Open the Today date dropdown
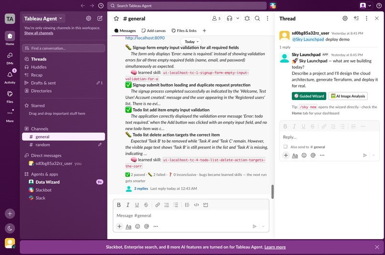The width and height of the screenshot is (385, 255). (191, 42)
